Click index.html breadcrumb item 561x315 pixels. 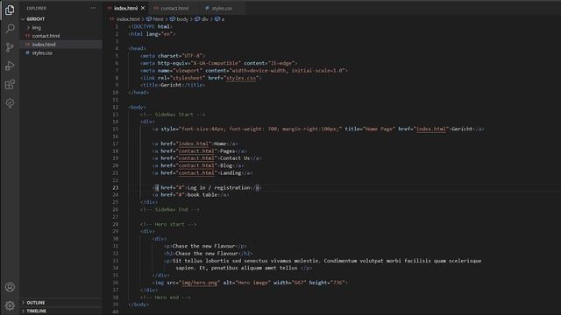point(128,19)
